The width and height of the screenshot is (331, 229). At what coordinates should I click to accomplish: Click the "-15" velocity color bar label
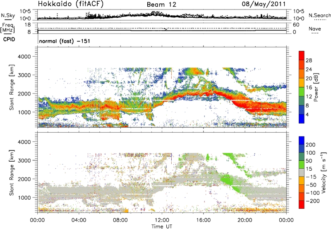311,177
